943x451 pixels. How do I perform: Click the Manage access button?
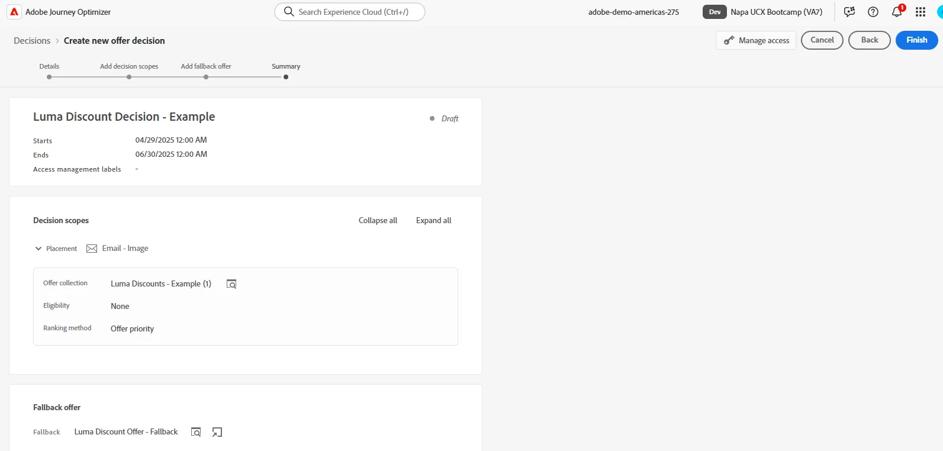[756, 40]
